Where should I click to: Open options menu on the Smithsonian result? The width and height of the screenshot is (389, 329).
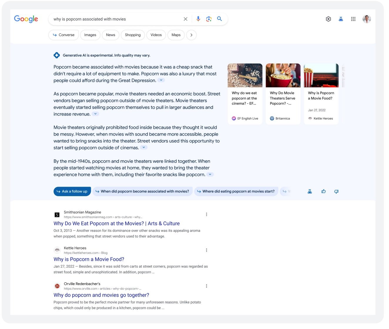(x=207, y=214)
